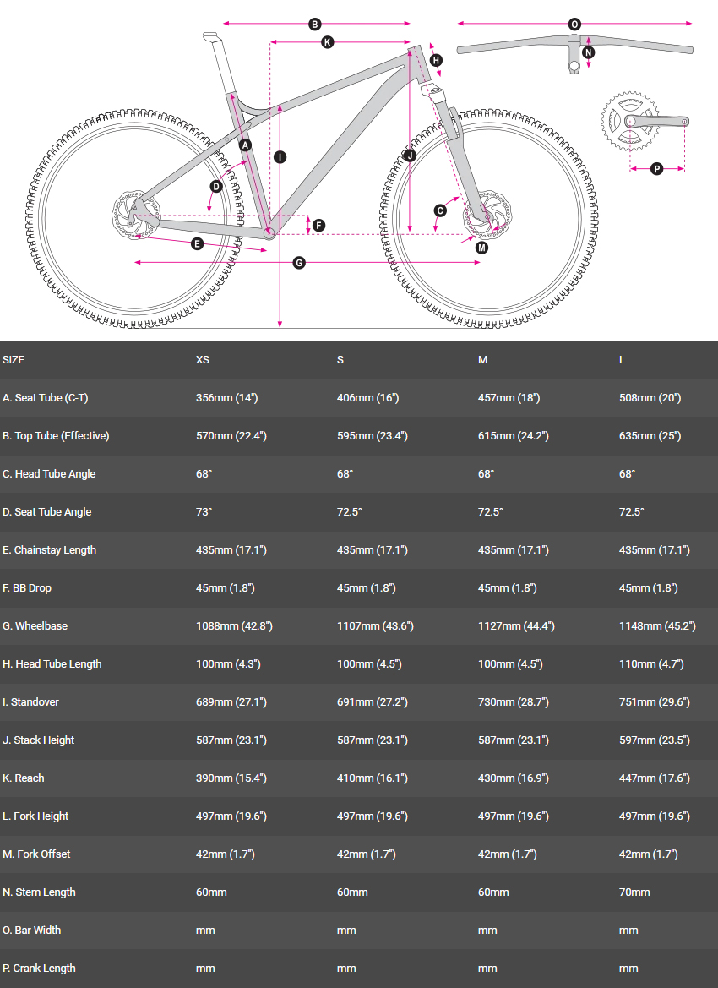This screenshot has width=718, height=988.
Task: Select the circled I standover marker
Action: (x=280, y=156)
